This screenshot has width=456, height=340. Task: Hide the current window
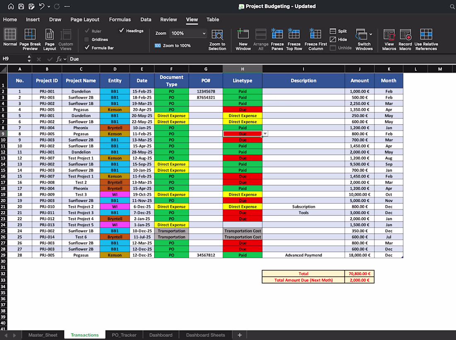click(x=338, y=39)
